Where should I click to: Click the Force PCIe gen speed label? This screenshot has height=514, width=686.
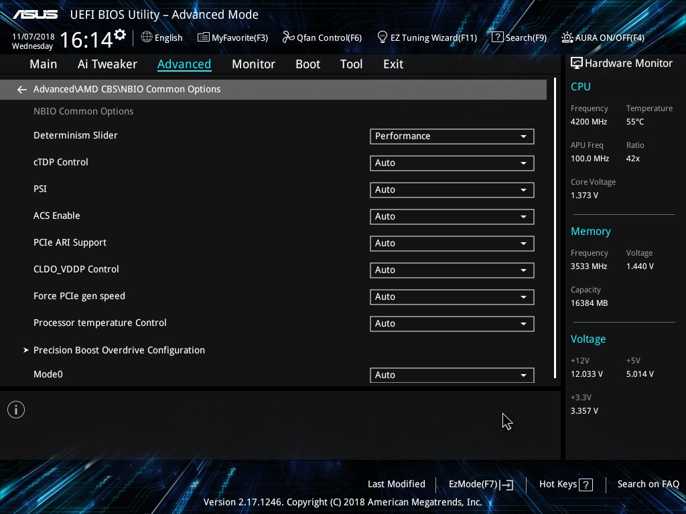[x=79, y=296]
